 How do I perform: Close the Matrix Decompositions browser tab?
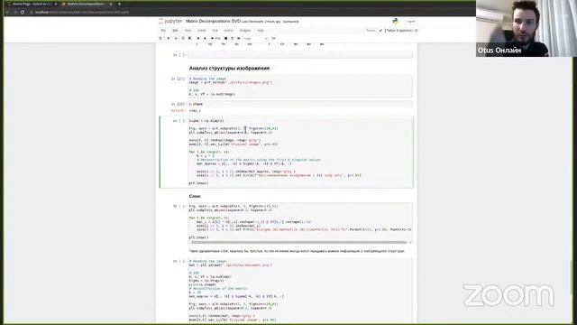[110, 4]
